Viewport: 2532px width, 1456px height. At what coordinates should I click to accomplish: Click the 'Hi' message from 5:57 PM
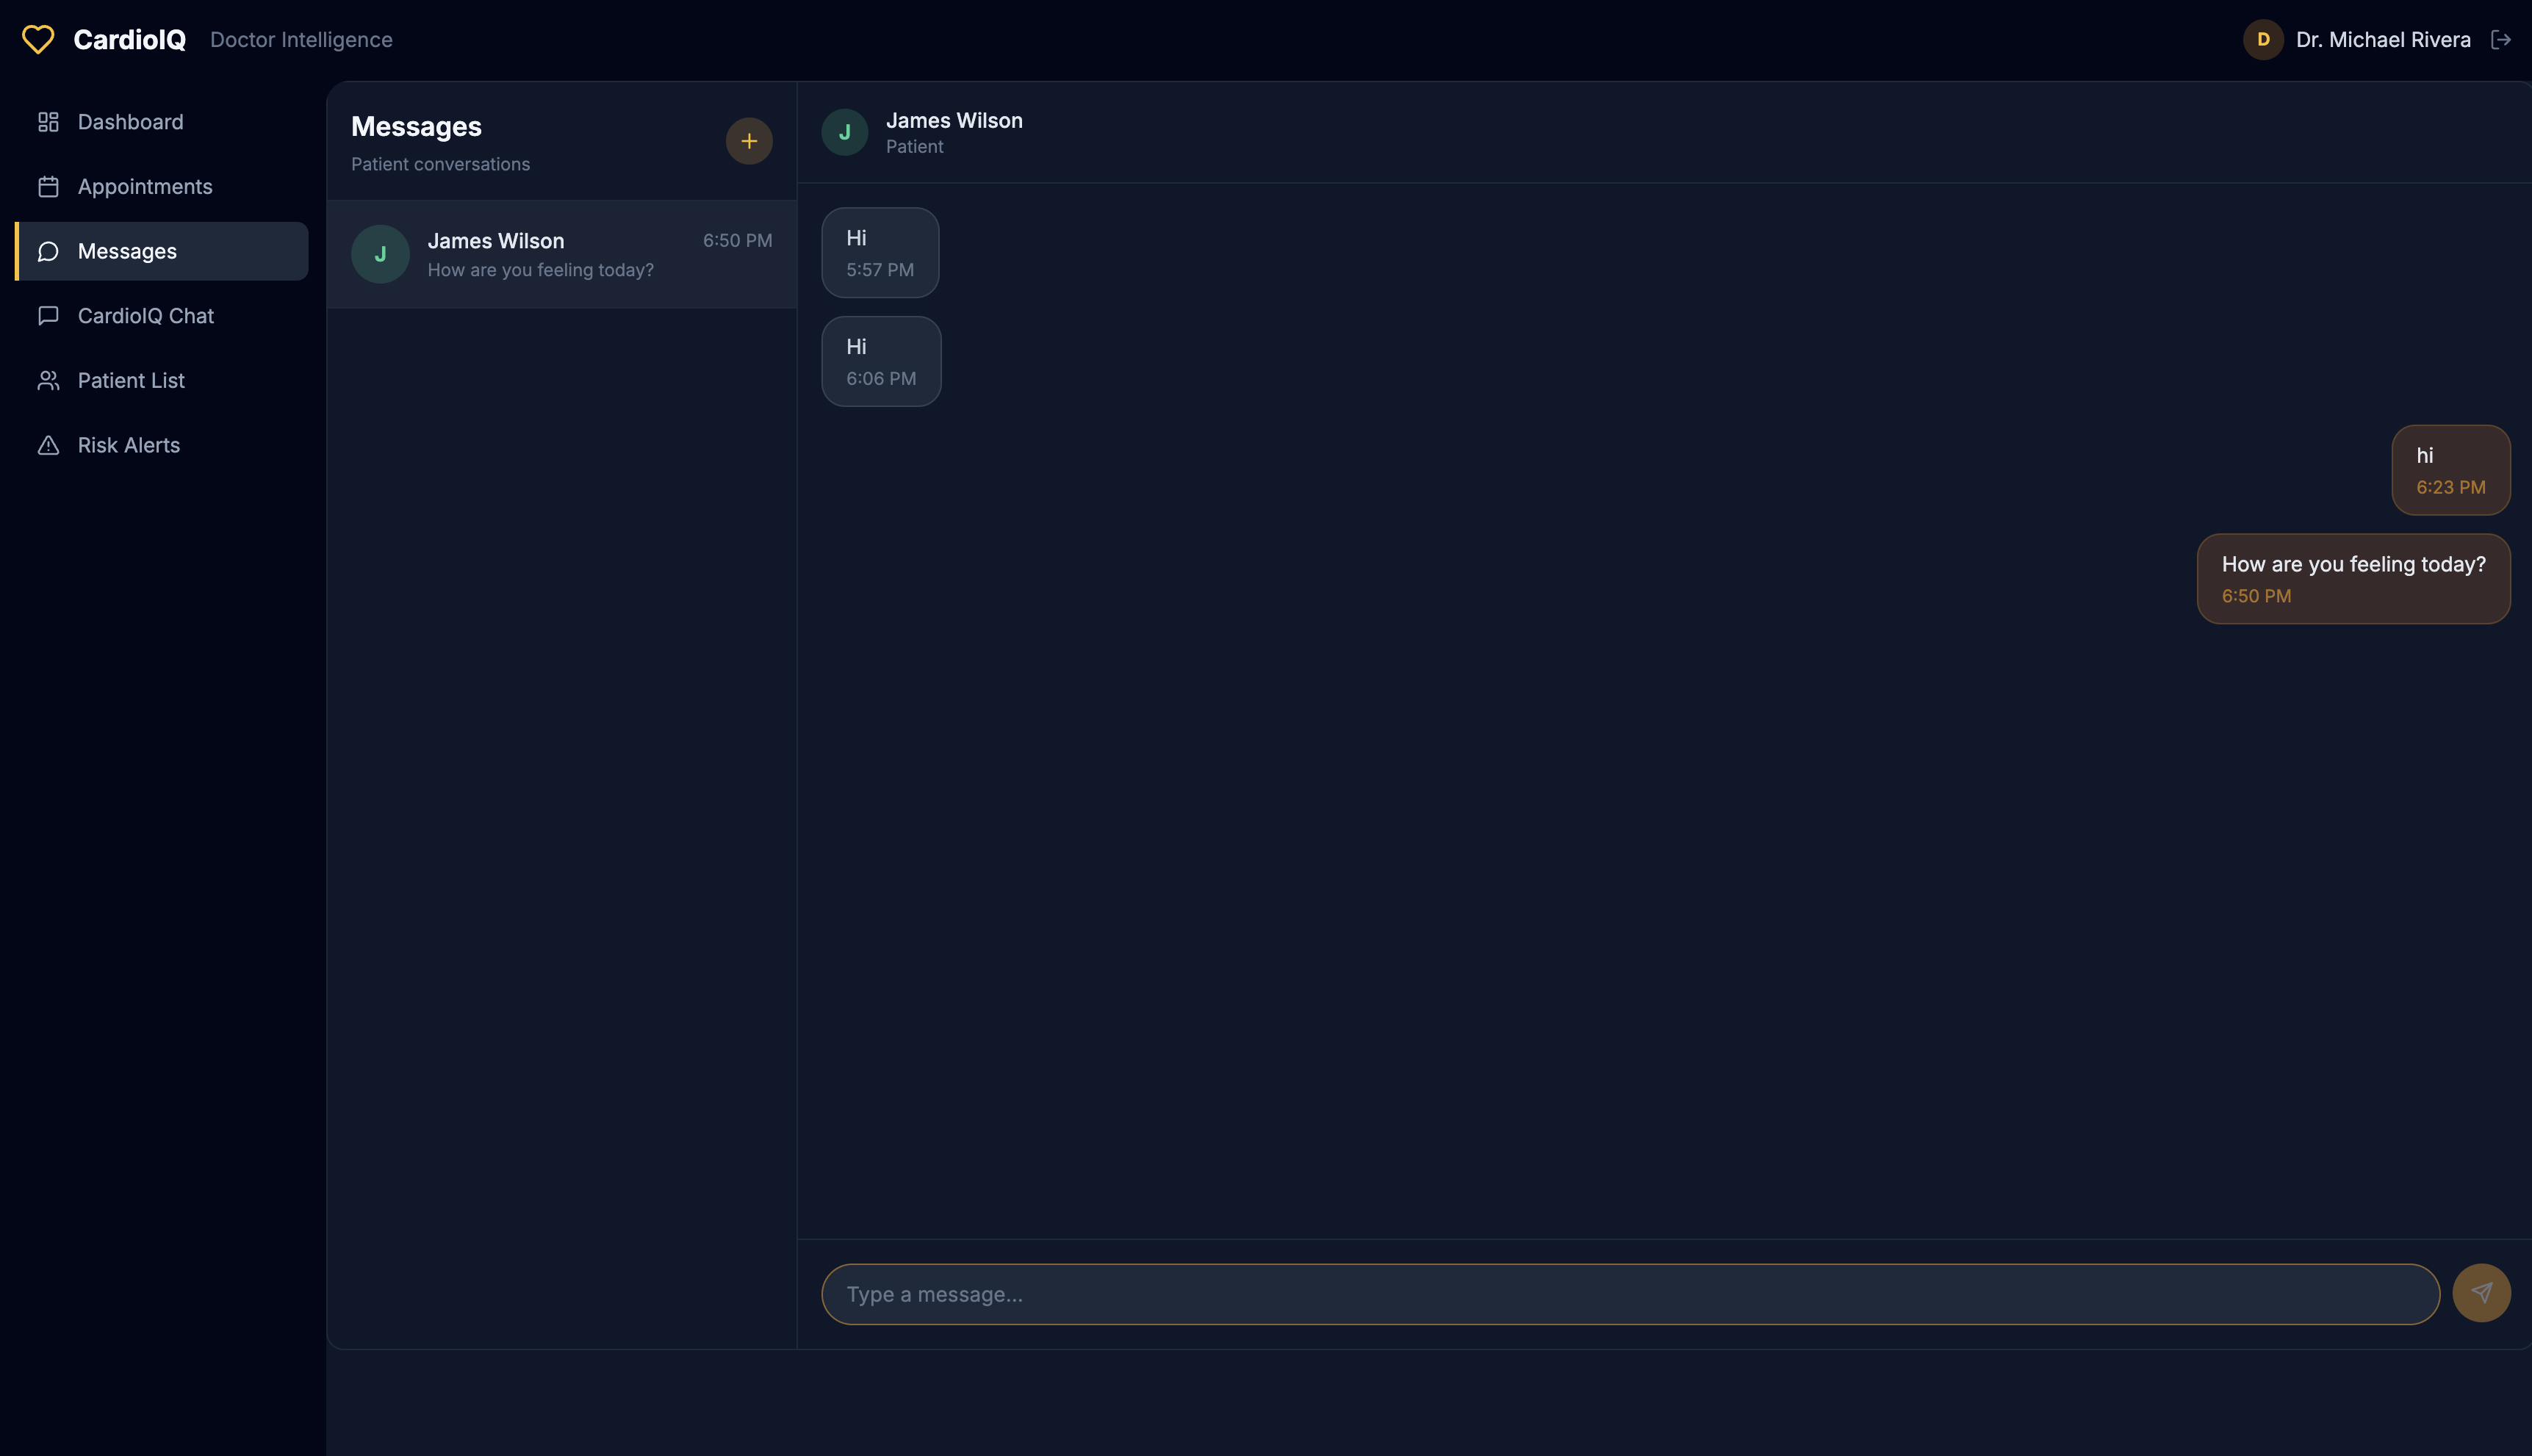[879, 252]
